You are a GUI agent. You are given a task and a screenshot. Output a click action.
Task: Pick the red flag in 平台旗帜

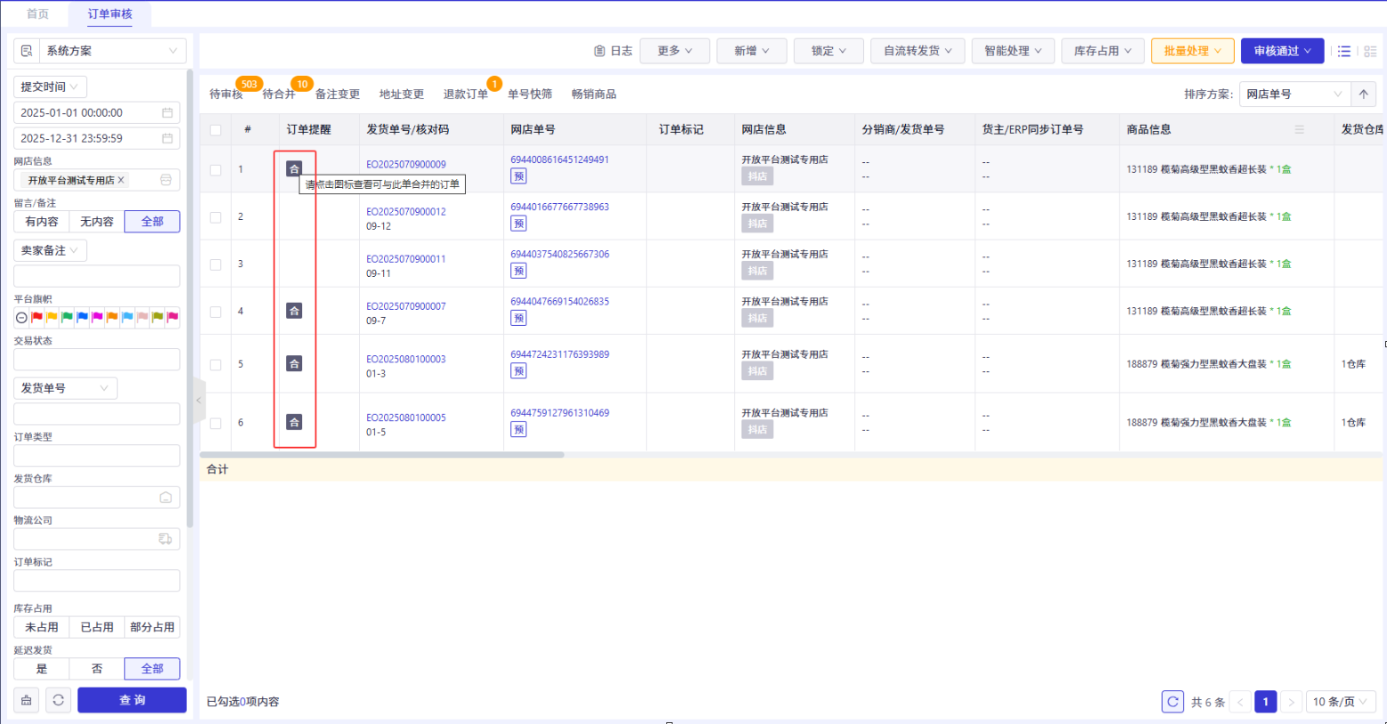(x=37, y=317)
